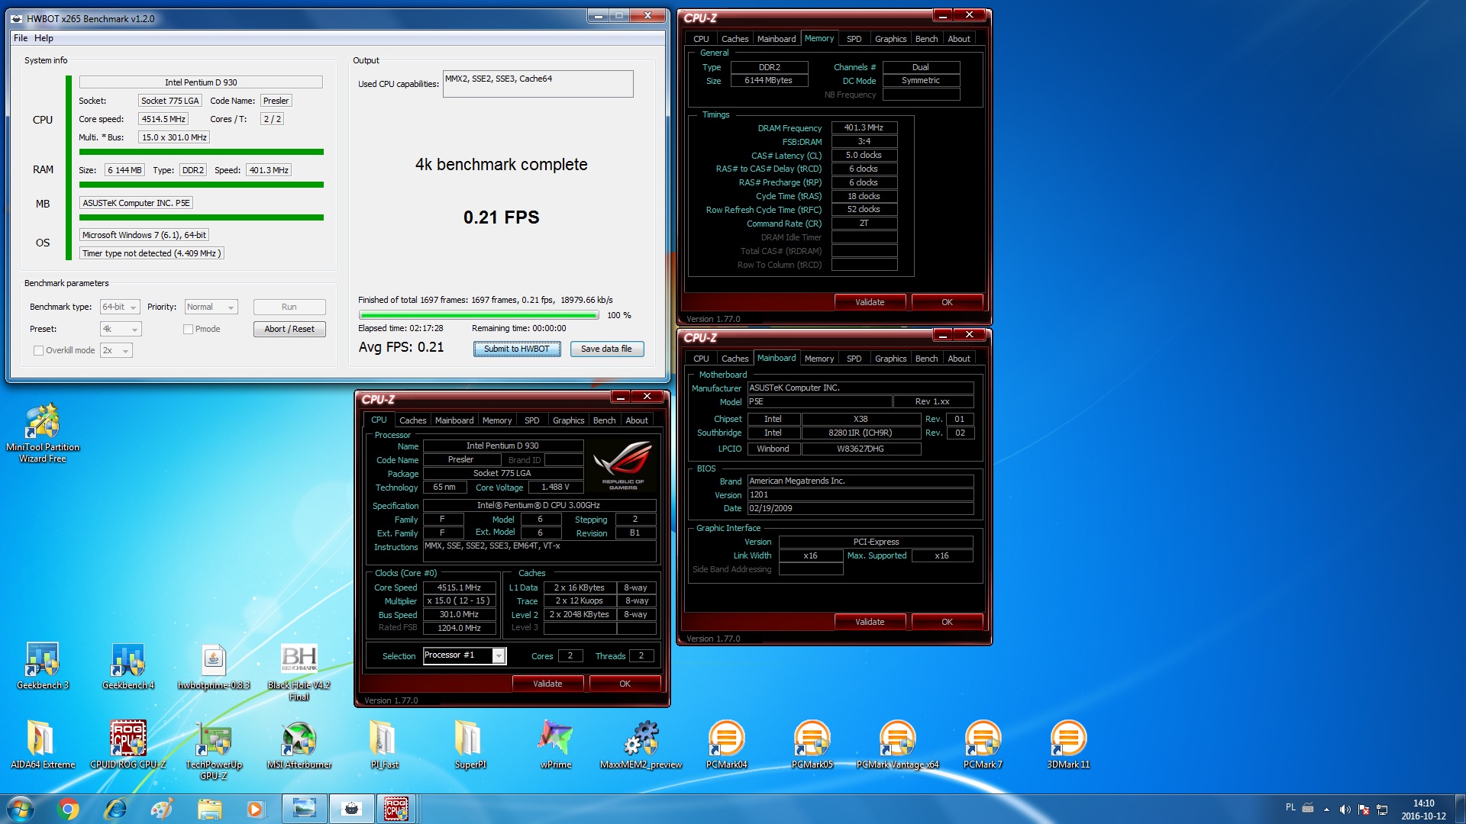Switch to SPD tab in Memory CPU-Z window

(x=854, y=39)
